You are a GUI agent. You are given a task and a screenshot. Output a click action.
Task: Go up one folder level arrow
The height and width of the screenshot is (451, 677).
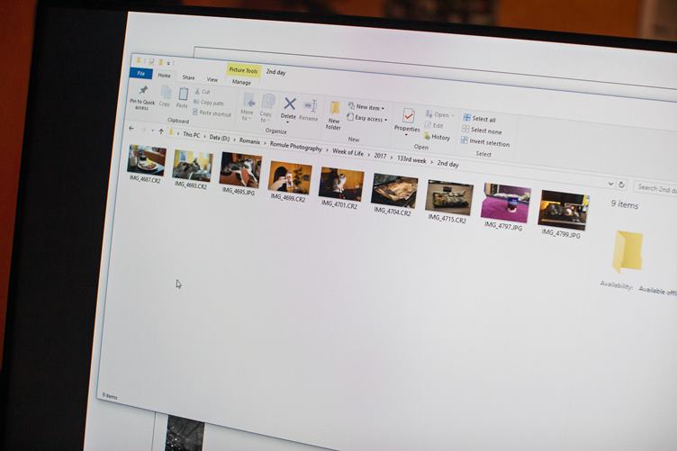(161, 131)
